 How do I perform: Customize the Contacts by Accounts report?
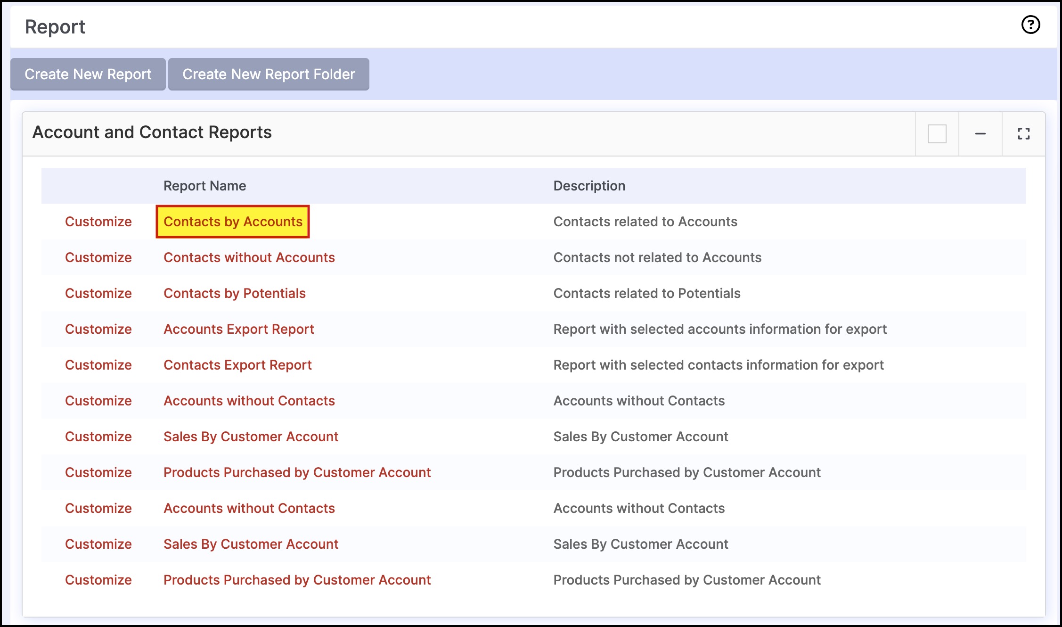pyautogui.click(x=98, y=222)
